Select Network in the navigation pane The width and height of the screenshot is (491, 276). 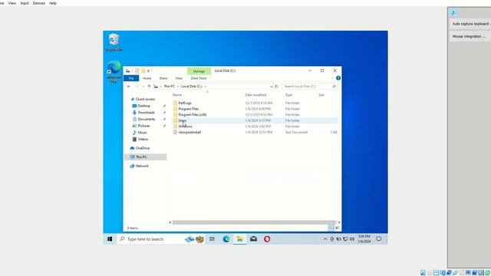coord(142,166)
